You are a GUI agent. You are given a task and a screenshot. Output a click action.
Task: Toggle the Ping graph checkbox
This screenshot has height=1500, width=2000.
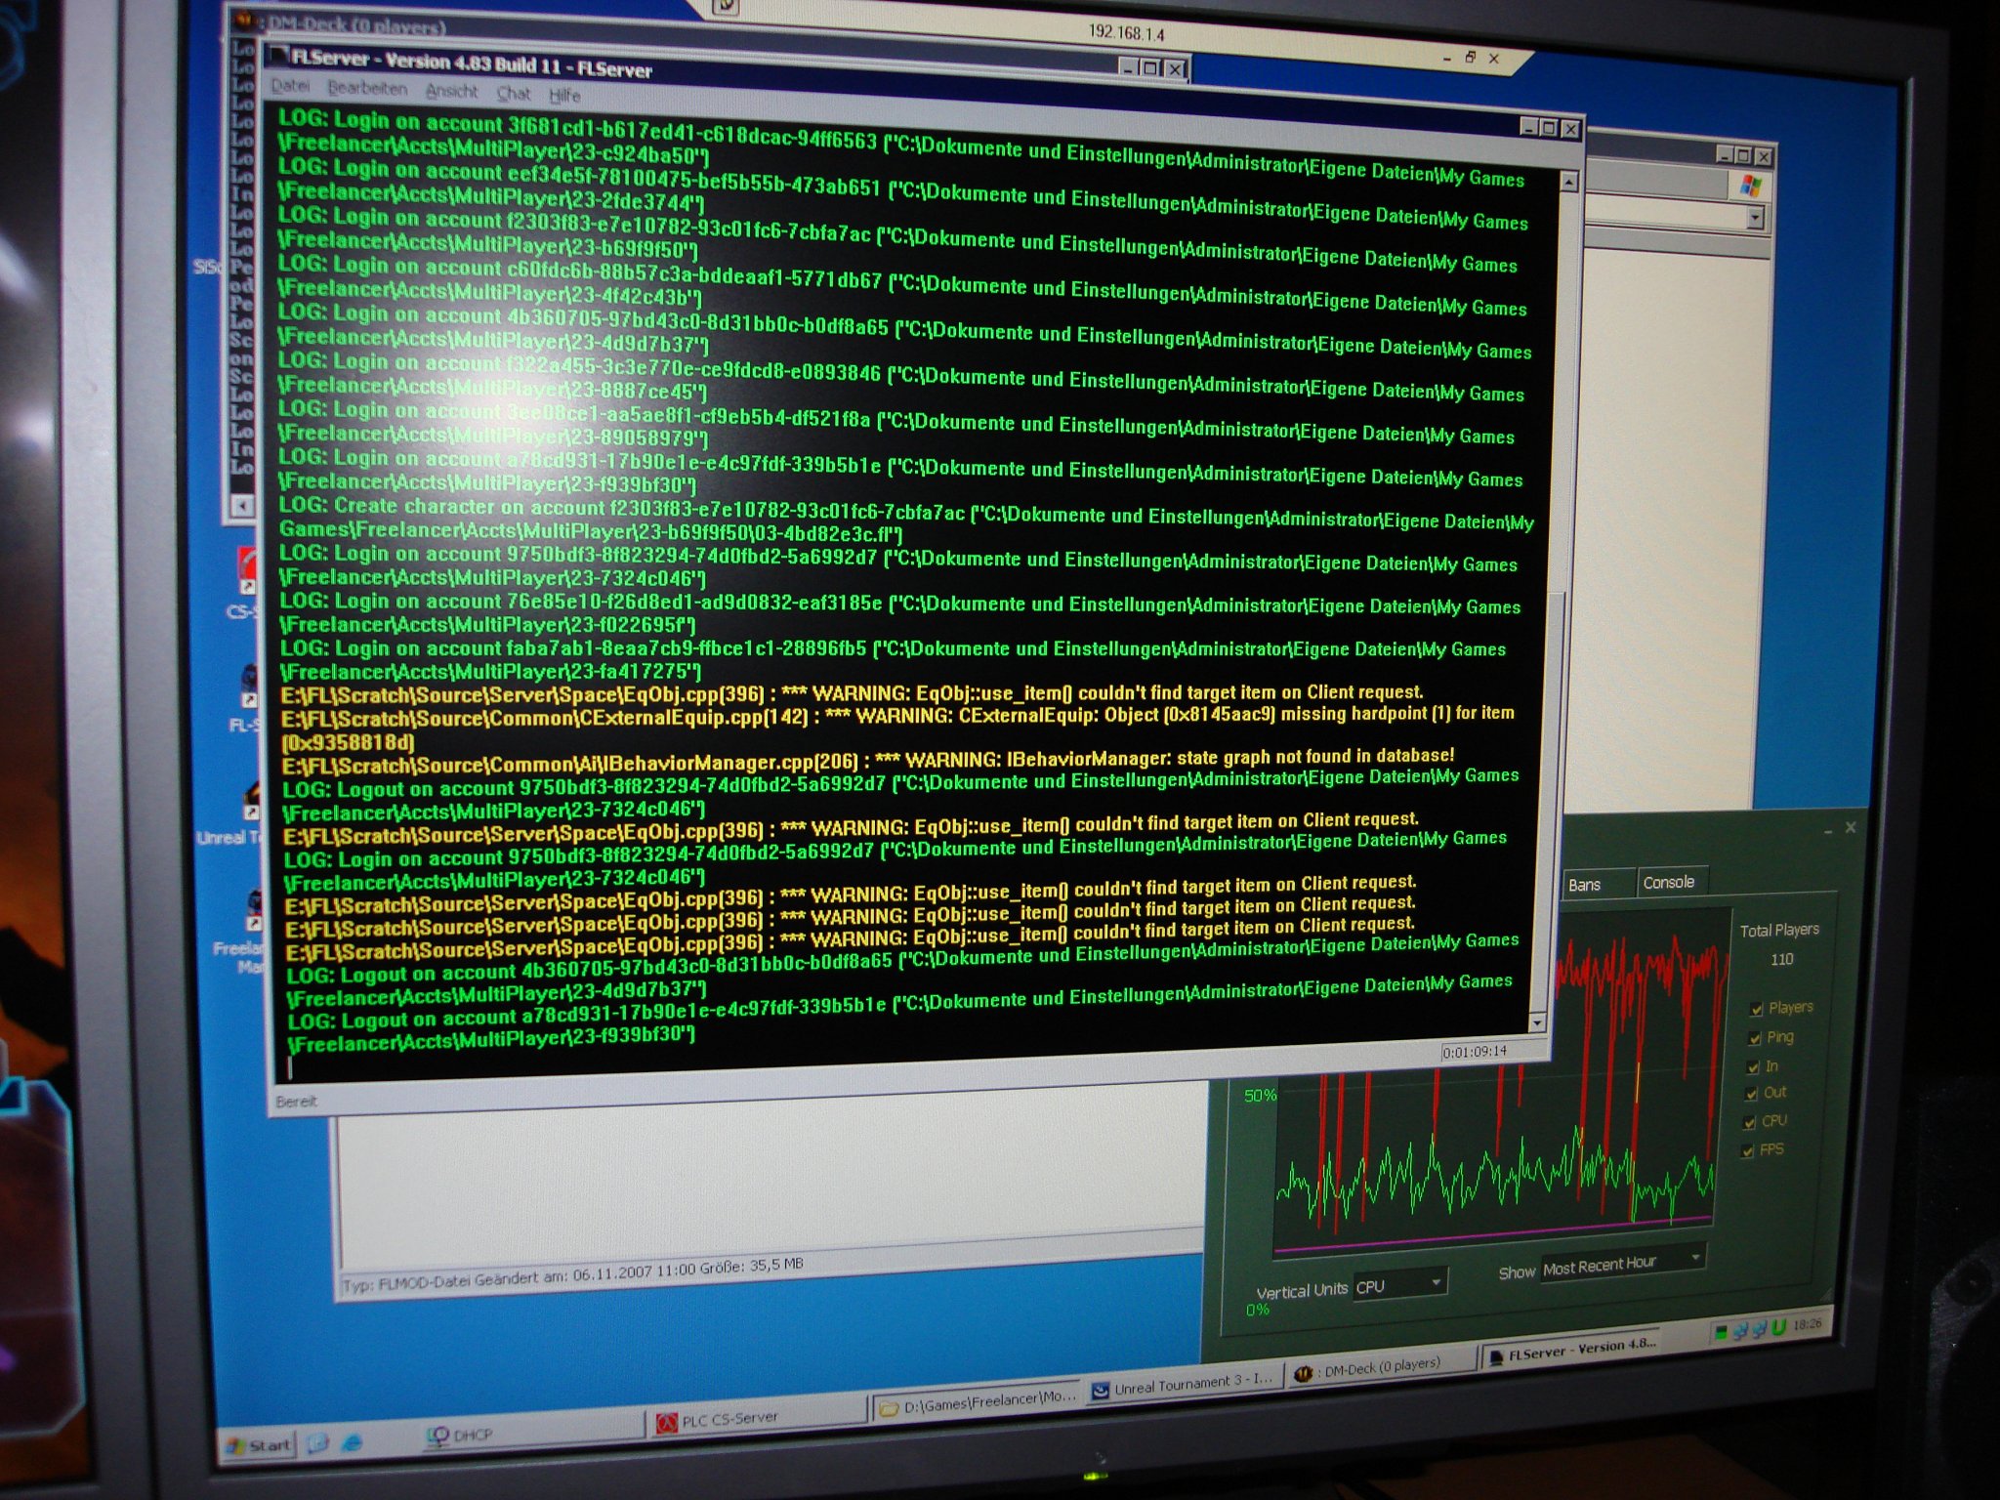click(x=1755, y=1038)
